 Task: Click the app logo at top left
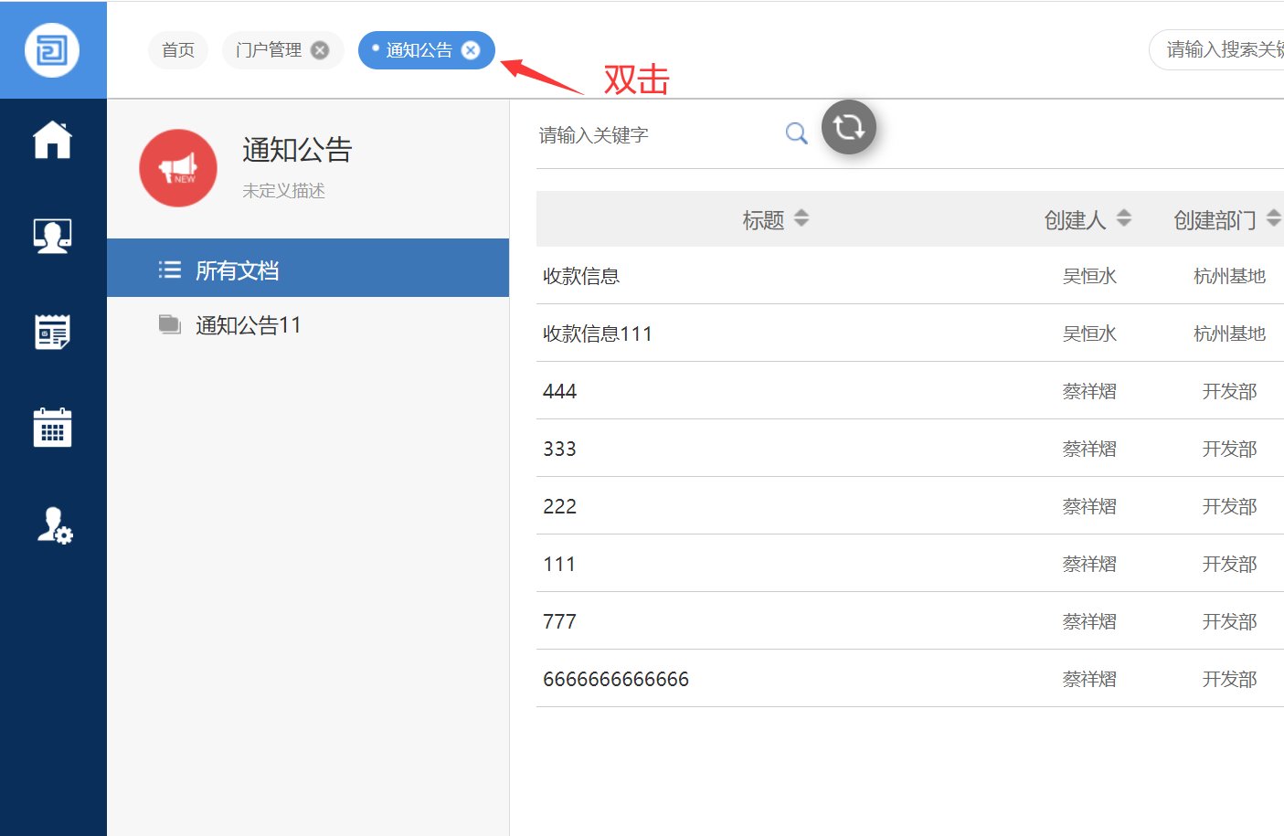pyautogui.click(x=52, y=49)
